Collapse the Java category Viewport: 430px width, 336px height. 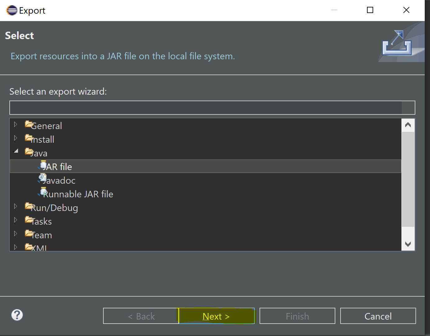[x=16, y=151]
